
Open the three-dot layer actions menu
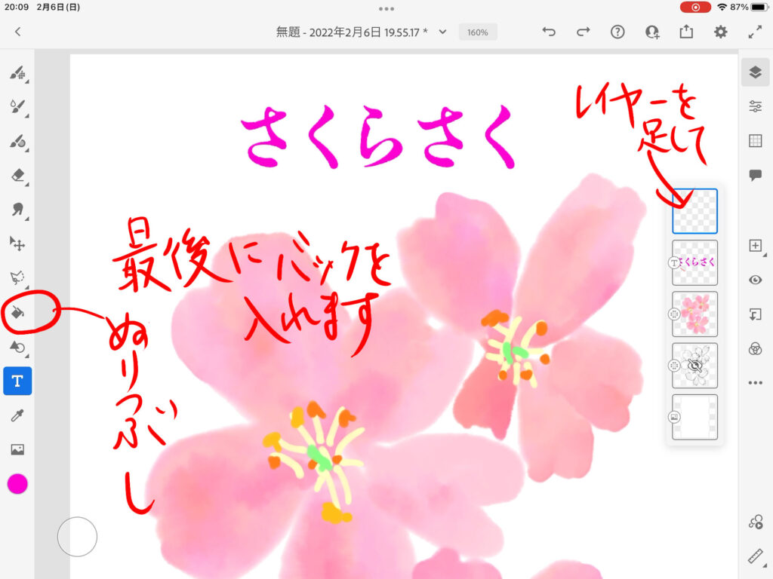tap(755, 382)
